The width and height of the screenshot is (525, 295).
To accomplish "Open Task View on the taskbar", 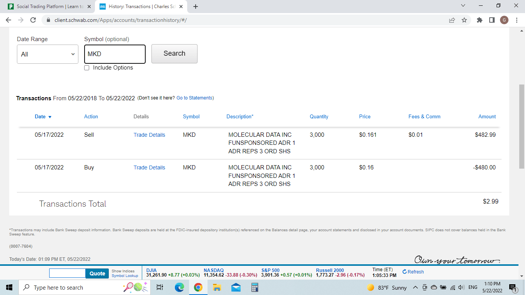I will point(160,287).
